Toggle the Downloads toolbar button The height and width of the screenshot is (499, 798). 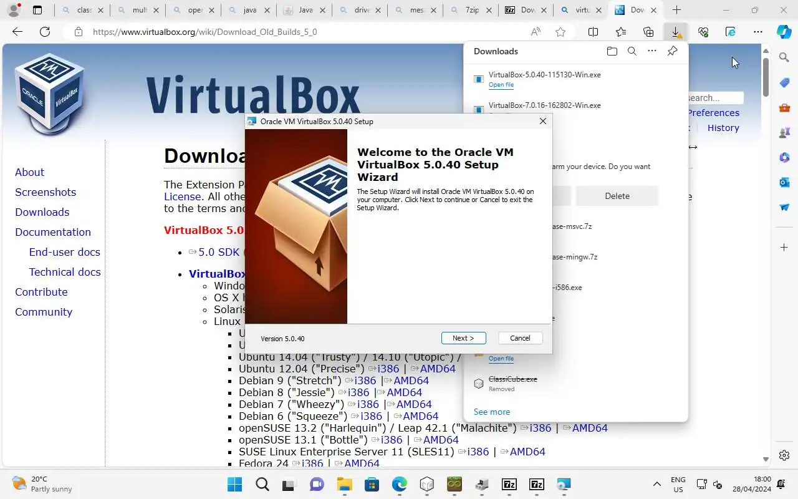click(x=676, y=32)
